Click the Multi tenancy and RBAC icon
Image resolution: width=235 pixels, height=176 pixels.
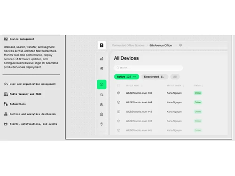(6, 94)
